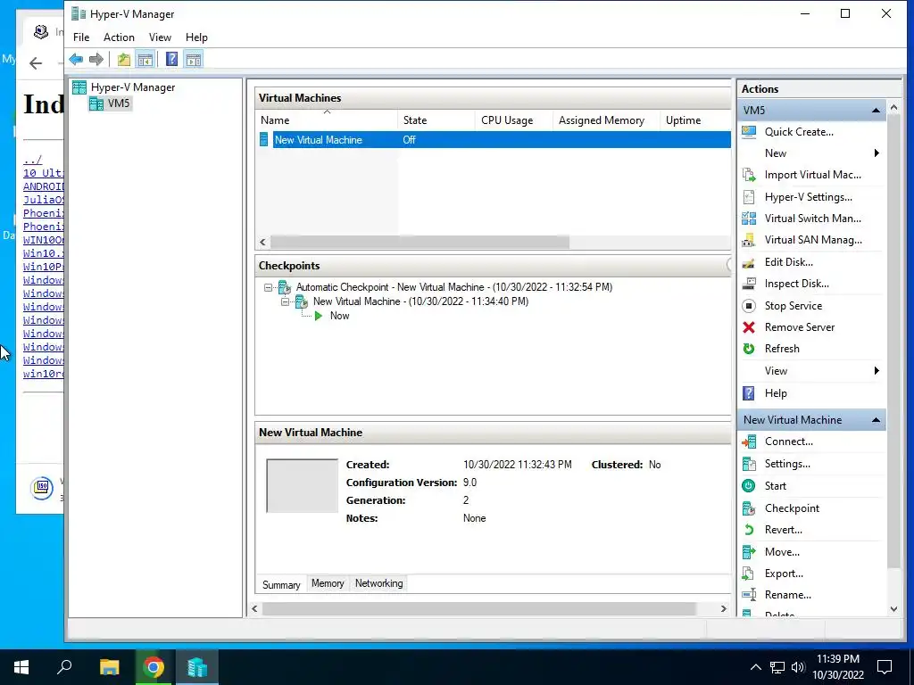This screenshot has height=685, width=914.
Task: Click the green Refresh icon
Action: click(749, 349)
